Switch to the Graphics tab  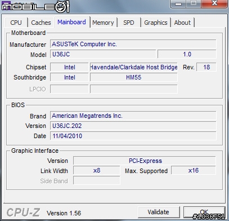click(156, 23)
